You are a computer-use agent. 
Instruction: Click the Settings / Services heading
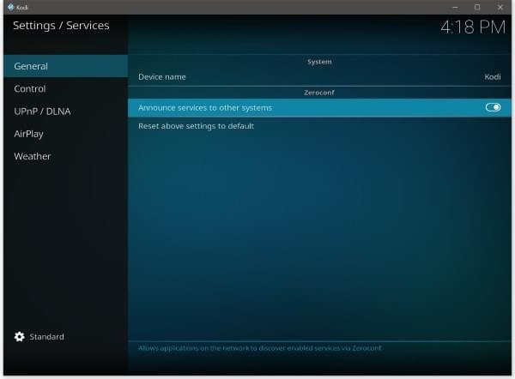[x=61, y=26]
